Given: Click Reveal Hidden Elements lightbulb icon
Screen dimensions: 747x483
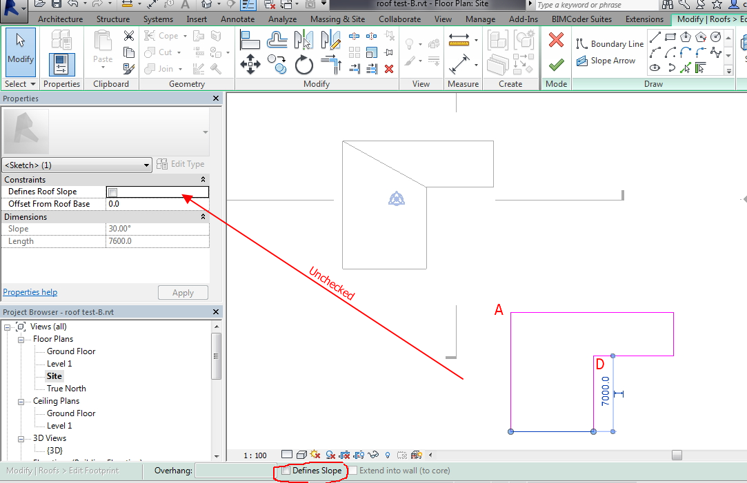Looking at the screenshot, I should coord(388,455).
